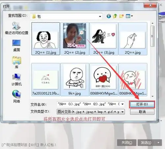Click the file list vertical scrollbar thumb

[x=152, y=36]
